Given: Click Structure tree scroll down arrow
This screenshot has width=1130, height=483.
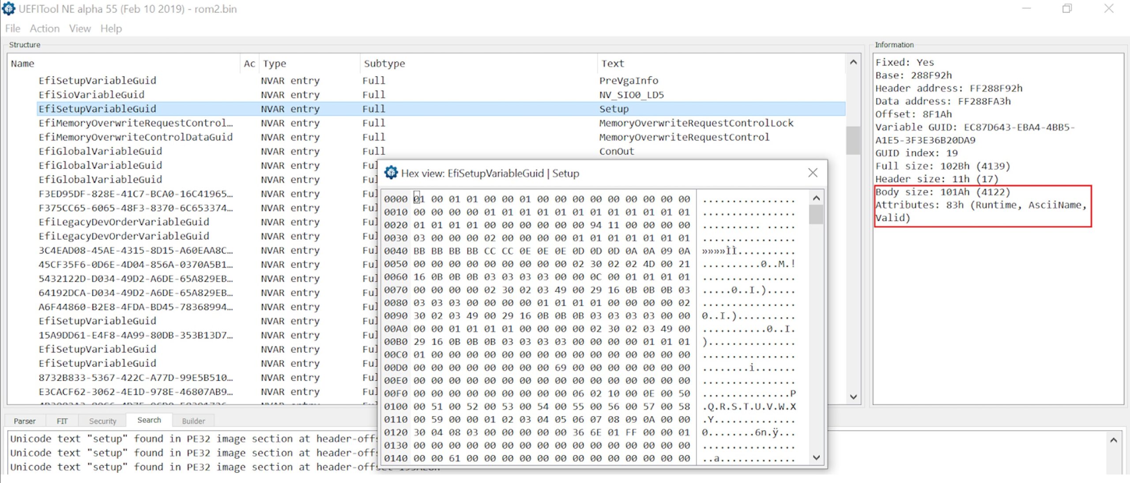Looking at the screenshot, I should (x=853, y=396).
